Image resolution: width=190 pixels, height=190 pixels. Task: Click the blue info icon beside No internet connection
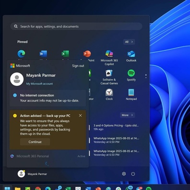[x=15, y=95]
